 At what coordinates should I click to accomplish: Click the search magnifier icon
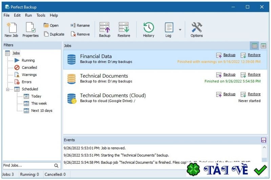(x=56, y=166)
